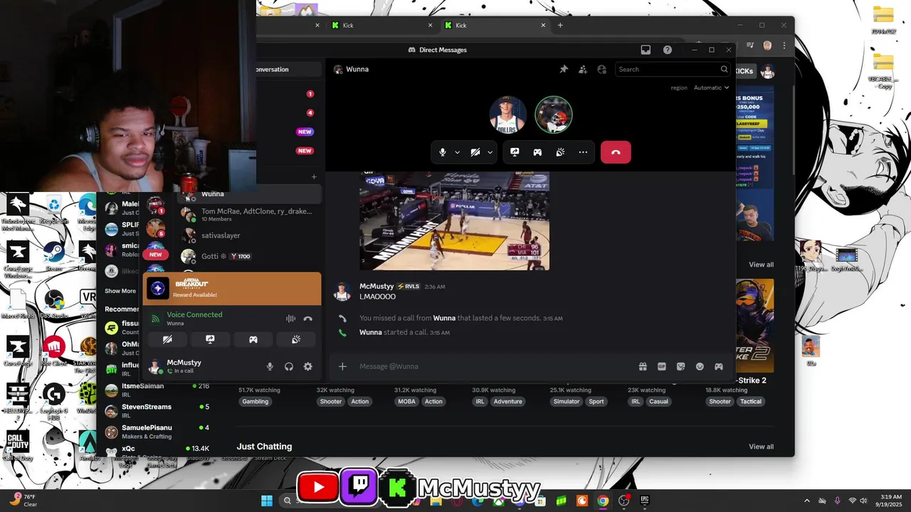Click View all beside Just Chatting
The image size is (911, 512).
[761, 447]
